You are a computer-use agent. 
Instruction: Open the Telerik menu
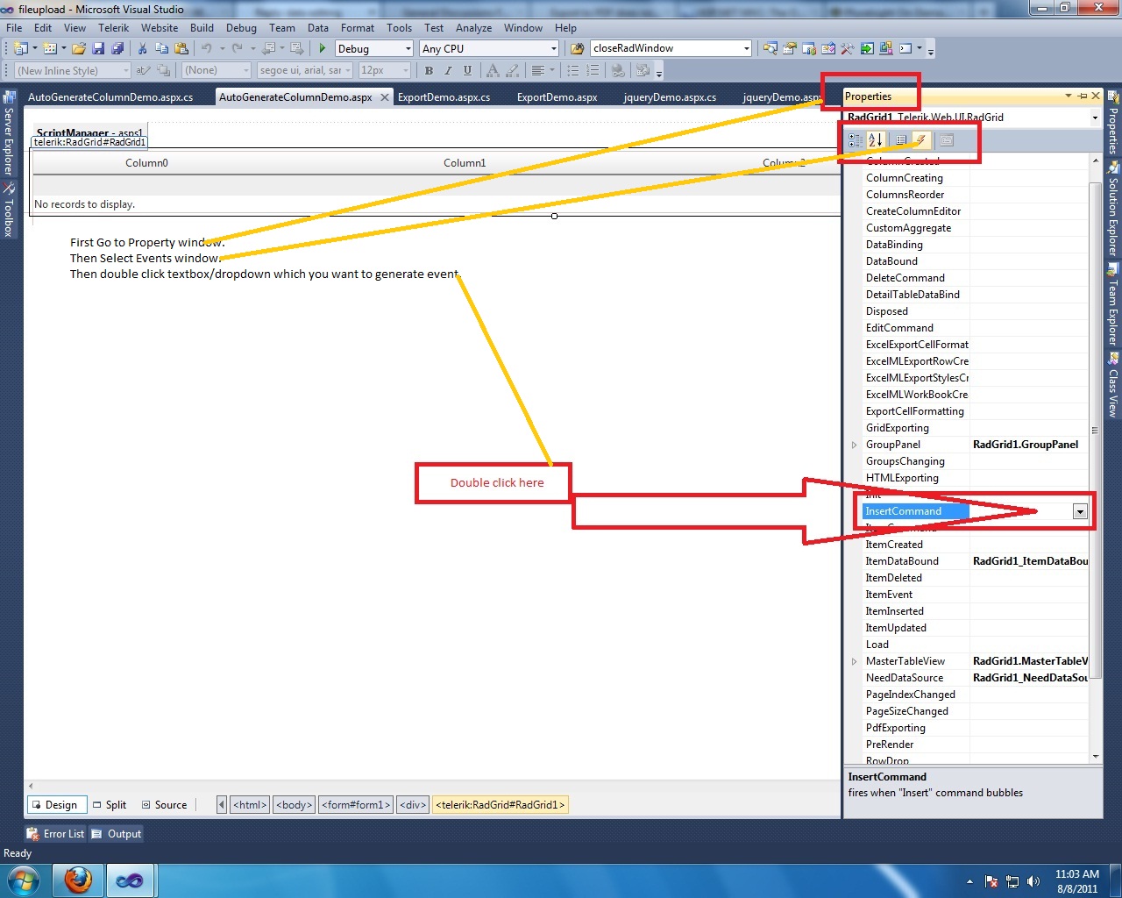click(x=113, y=28)
